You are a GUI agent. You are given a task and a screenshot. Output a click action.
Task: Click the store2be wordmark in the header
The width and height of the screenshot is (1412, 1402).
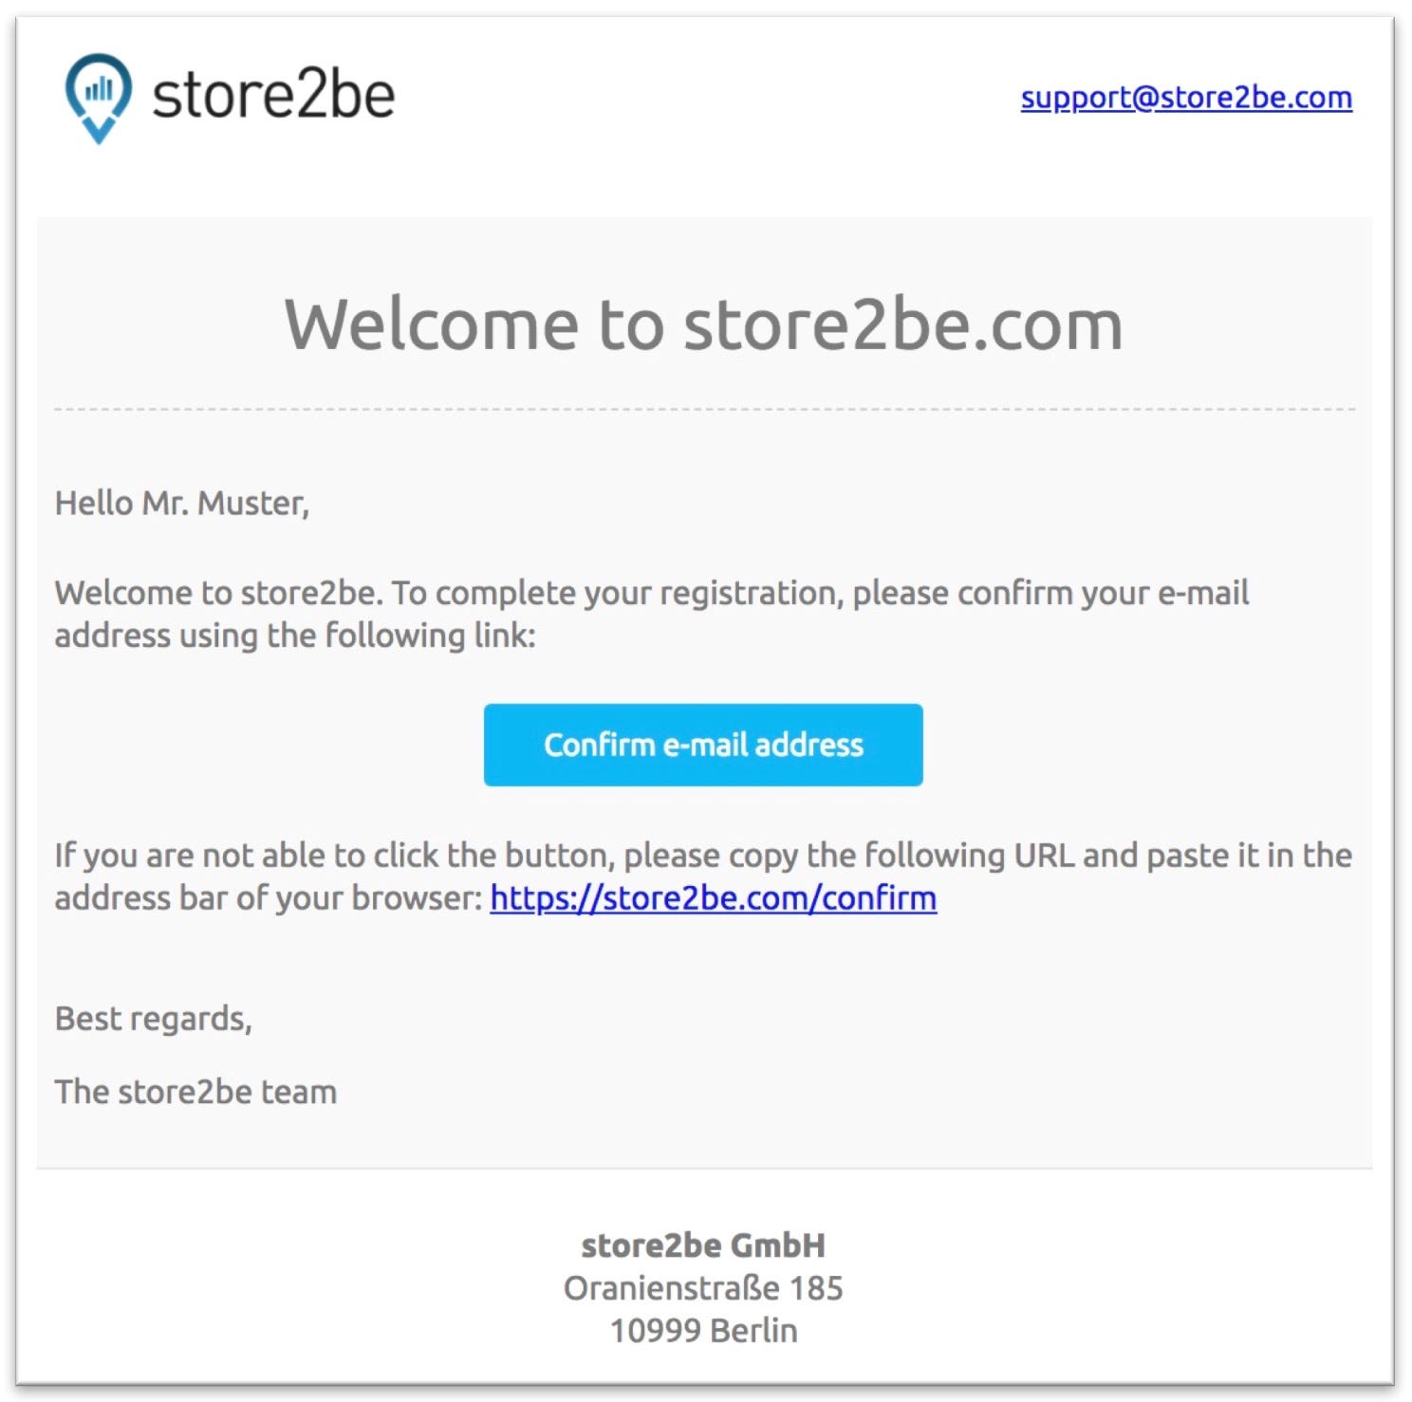click(273, 96)
